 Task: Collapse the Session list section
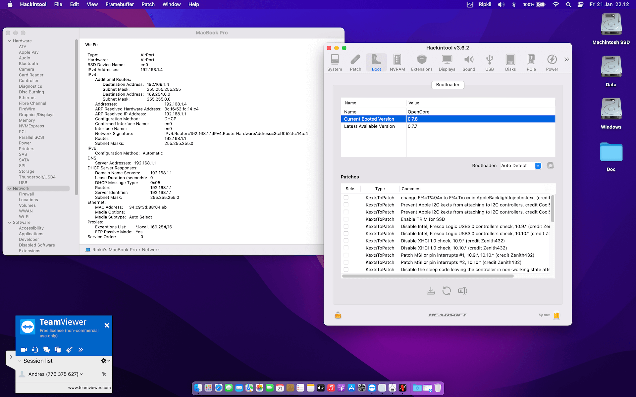(x=20, y=361)
